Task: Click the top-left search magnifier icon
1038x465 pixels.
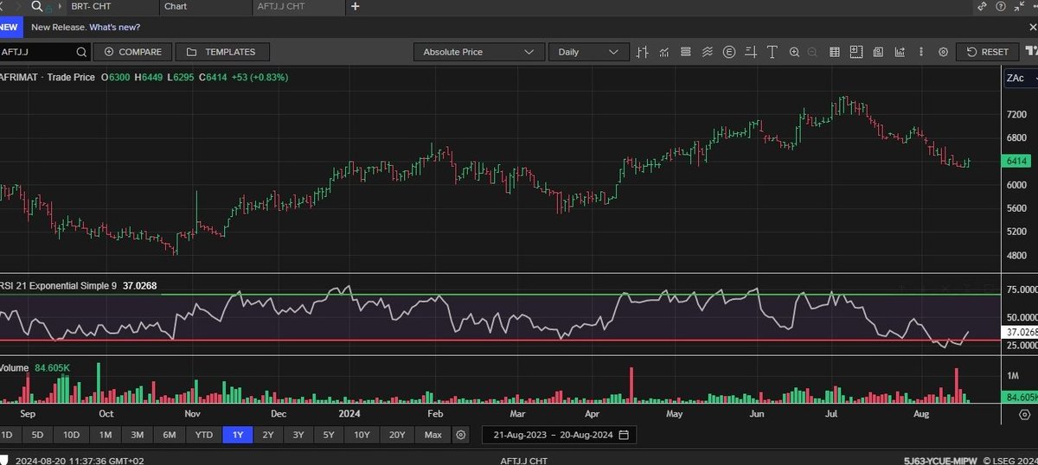Action: pyautogui.click(x=36, y=6)
